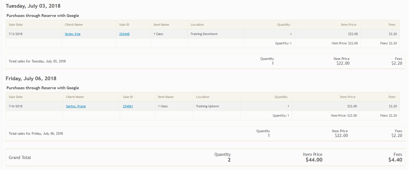This screenshot has height=170, width=409.
Task: Click Total sales for Friday, July 06, 2018
Action: (x=35, y=133)
